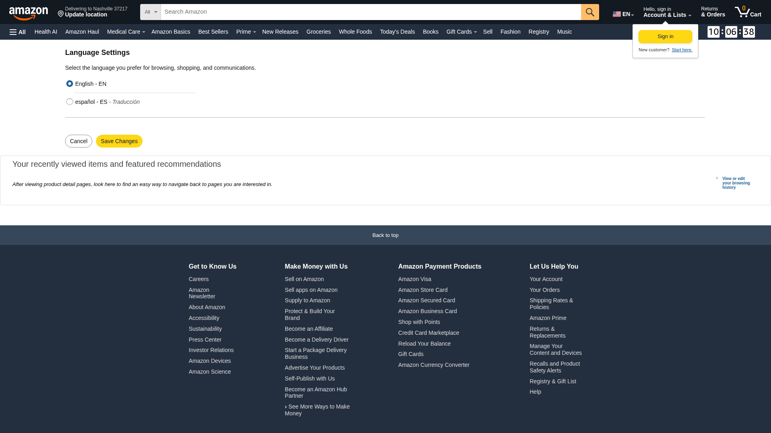
Task: Open Whole Foods nav item
Action: coord(355,32)
